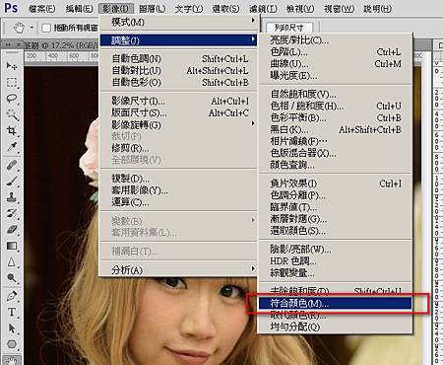Choose 自然飽和度(V)... adjustment
This screenshot has width=443, height=365.
click(336, 94)
